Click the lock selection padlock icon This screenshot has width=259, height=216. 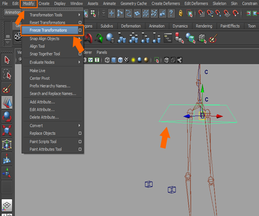[x=181, y=13]
